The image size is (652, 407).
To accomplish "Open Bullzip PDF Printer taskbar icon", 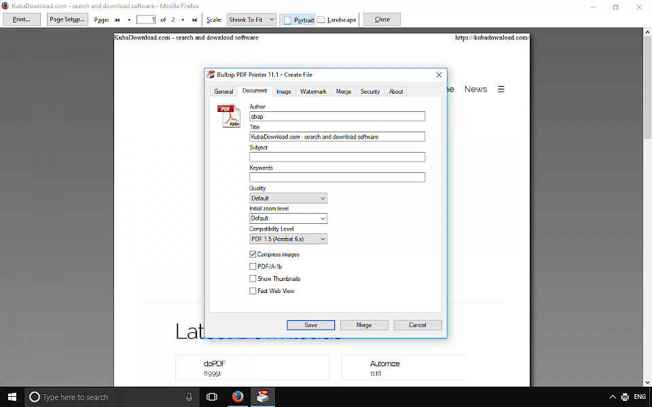I will [x=263, y=397].
